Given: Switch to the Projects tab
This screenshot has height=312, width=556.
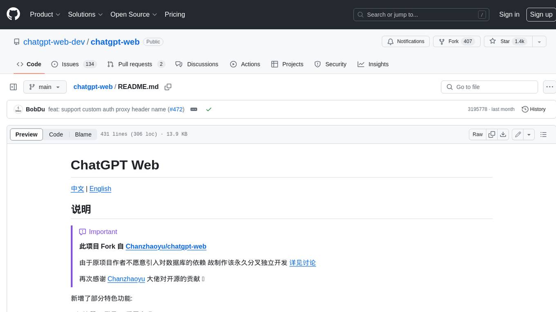Looking at the screenshot, I should 287,64.
